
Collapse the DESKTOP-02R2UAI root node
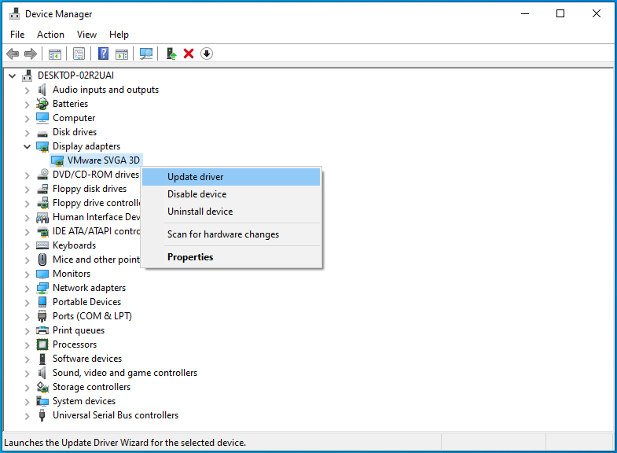[13, 75]
